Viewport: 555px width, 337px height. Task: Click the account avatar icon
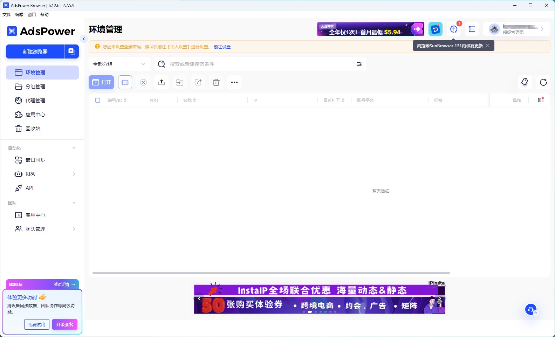(494, 29)
